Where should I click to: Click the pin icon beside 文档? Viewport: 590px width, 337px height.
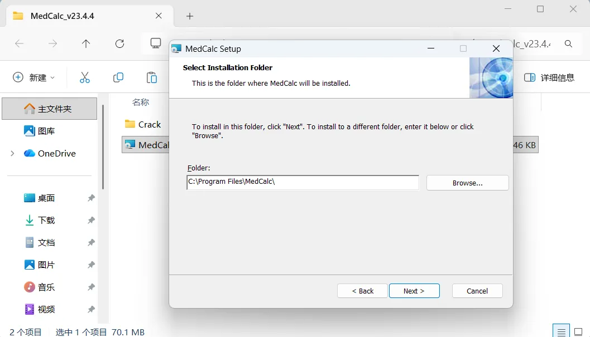pyautogui.click(x=91, y=242)
